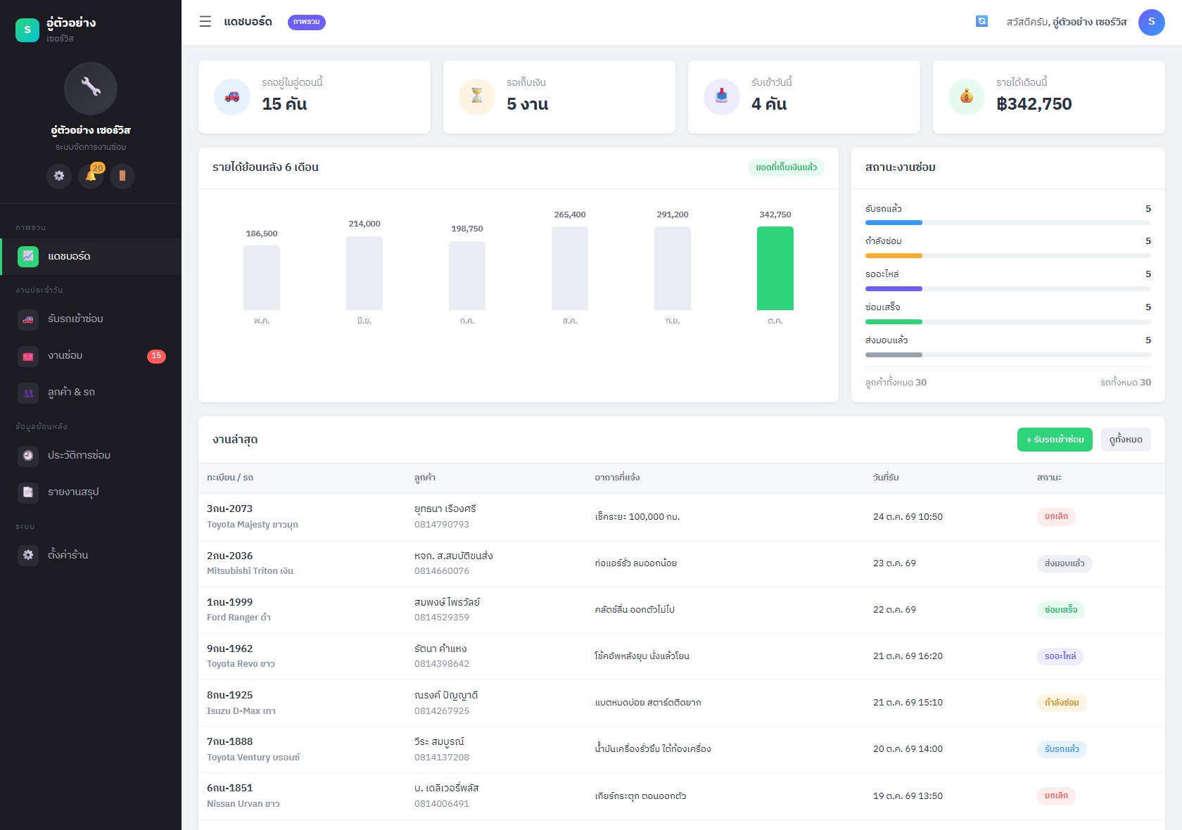
Task: Go to รับรถเข้าซ่อม in sidebar
Action: point(91,319)
